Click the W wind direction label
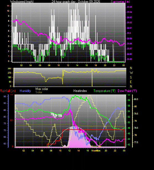This screenshot has width=154, height=170. coord(131,73)
